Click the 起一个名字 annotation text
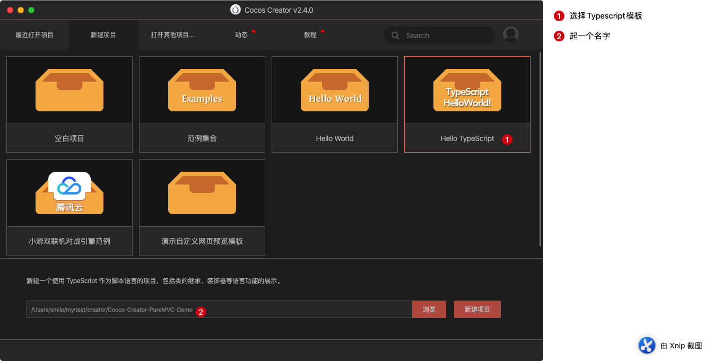The width and height of the screenshot is (713, 361). (590, 36)
